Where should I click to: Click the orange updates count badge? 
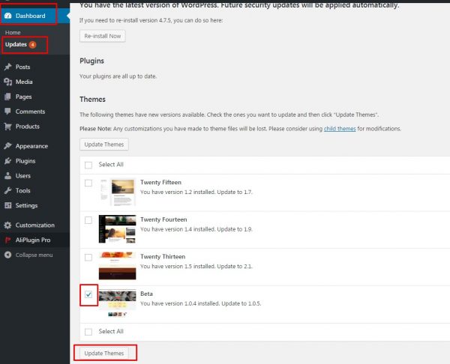click(33, 45)
